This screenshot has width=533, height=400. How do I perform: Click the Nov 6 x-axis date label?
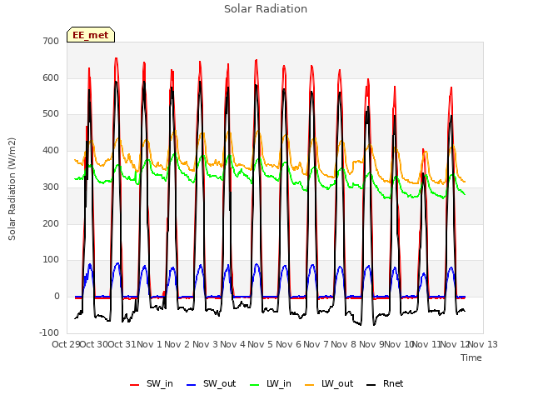288,344
